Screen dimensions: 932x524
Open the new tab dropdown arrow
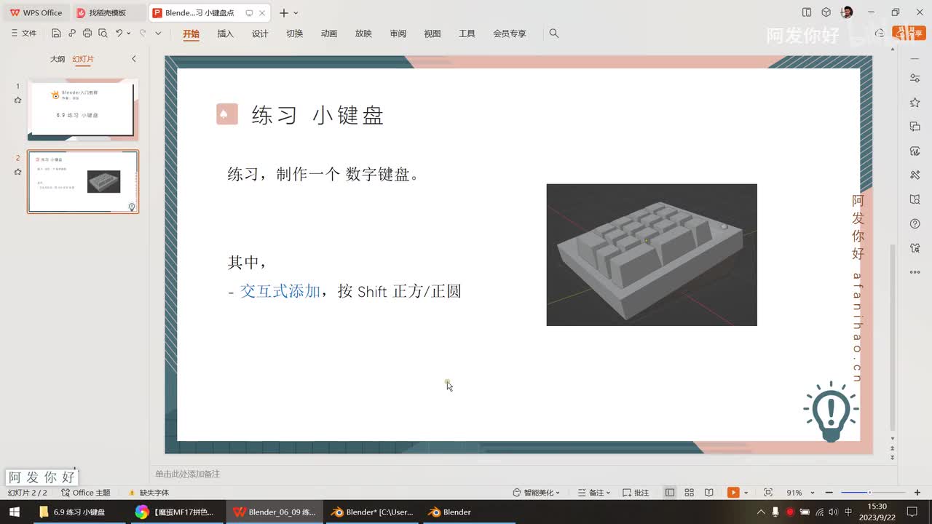coord(296,13)
